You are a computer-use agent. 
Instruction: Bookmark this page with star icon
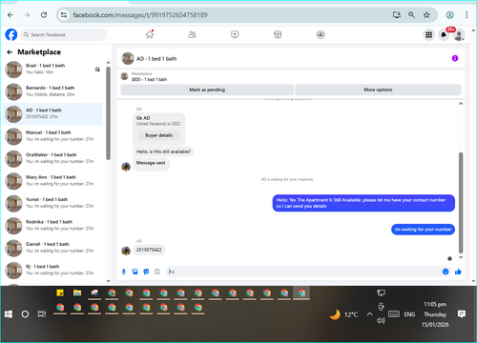point(426,15)
